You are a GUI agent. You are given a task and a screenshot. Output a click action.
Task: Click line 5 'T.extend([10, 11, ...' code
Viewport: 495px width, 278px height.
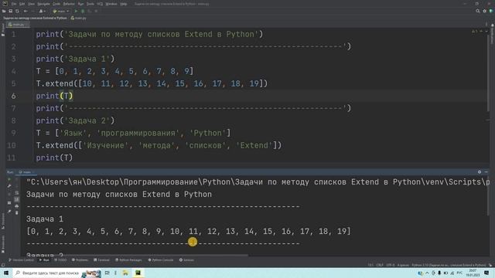[152, 83]
